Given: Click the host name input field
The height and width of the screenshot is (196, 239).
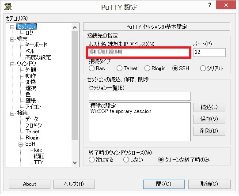Looking at the screenshot, I should pyautogui.click(x=138, y=53).
